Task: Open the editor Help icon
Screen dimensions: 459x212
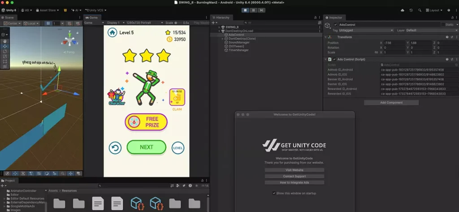Action: (x=448, y=10)
